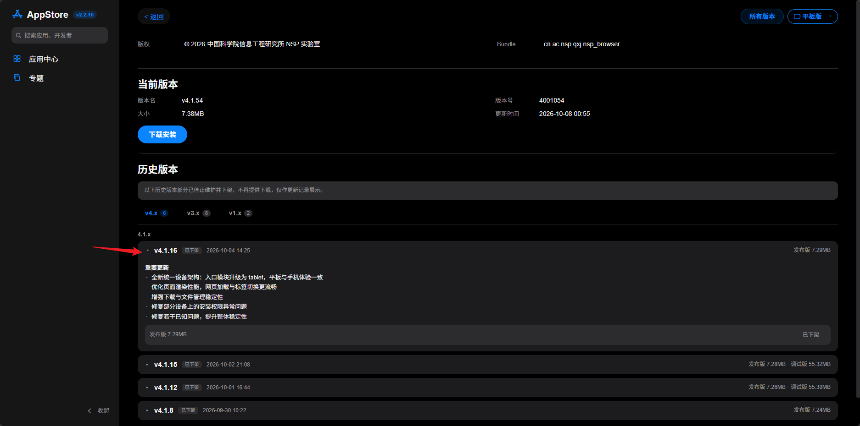Viewport: 860px width, 426px height.
Task: Click the 已下架 badge next to v4.1.16
Action: point(192,251)
